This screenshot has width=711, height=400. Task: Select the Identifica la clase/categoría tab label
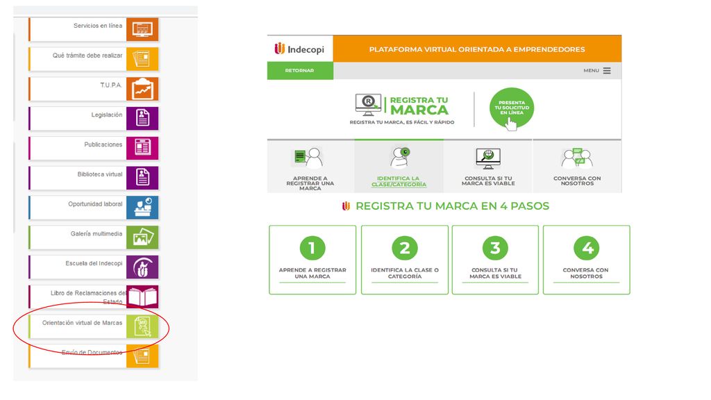(399, 181)
